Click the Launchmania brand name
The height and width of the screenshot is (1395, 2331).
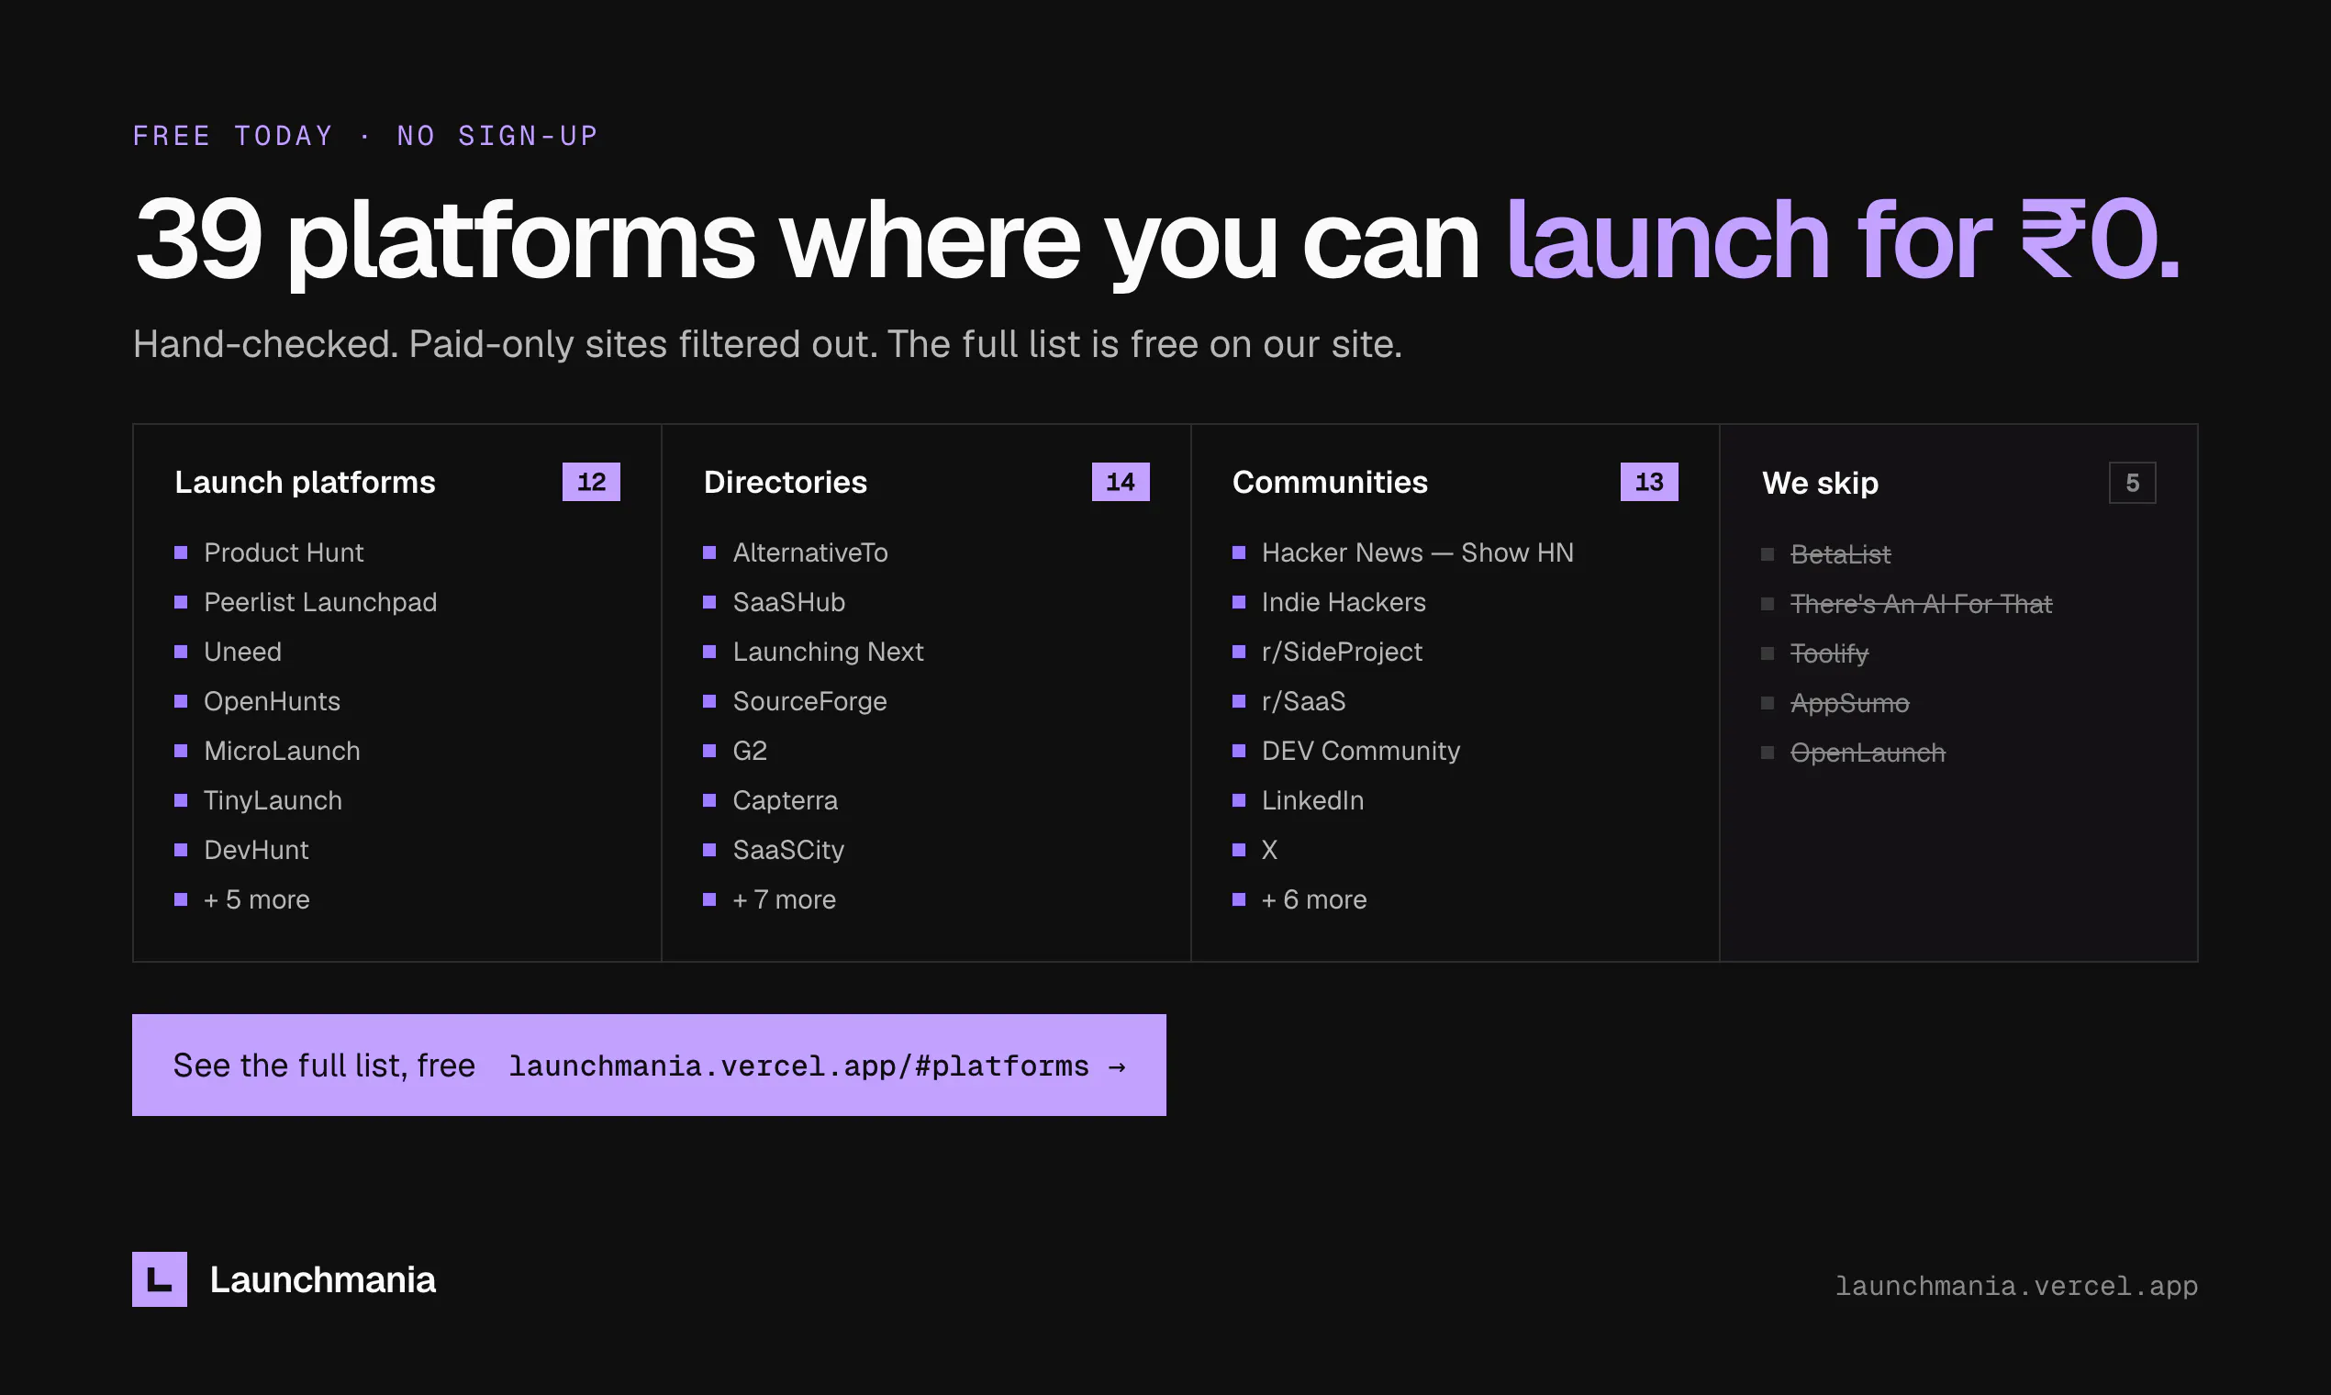pos(322,1279)
